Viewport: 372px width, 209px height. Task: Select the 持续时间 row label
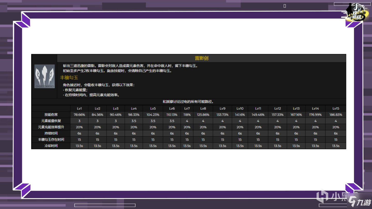coord(51,133)
